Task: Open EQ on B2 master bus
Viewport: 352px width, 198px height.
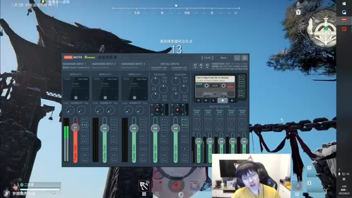Action: [242, 124]
